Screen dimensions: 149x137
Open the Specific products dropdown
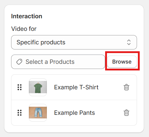pyautogui.click(x=74, y=42)
